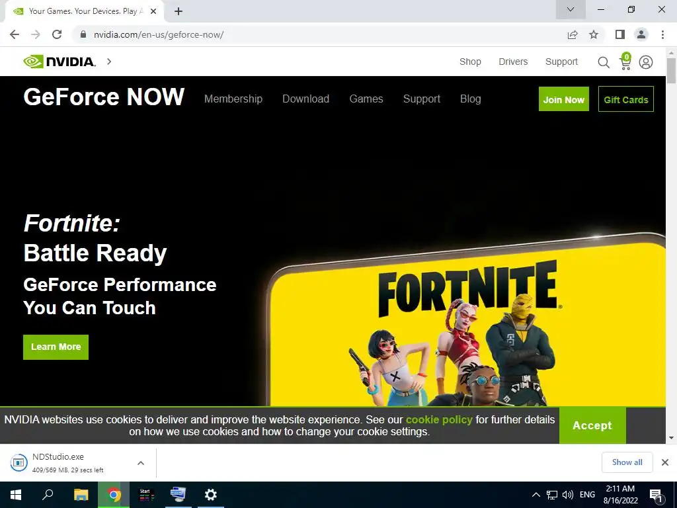Click ENG language indicator
This screenshot has width=677, height=508.
click(x=587, y=495)
